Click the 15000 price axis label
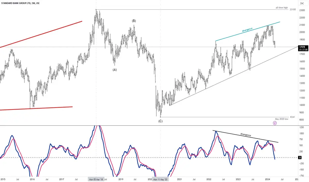This screenshot has width=309, height=182. coord(302,69)
